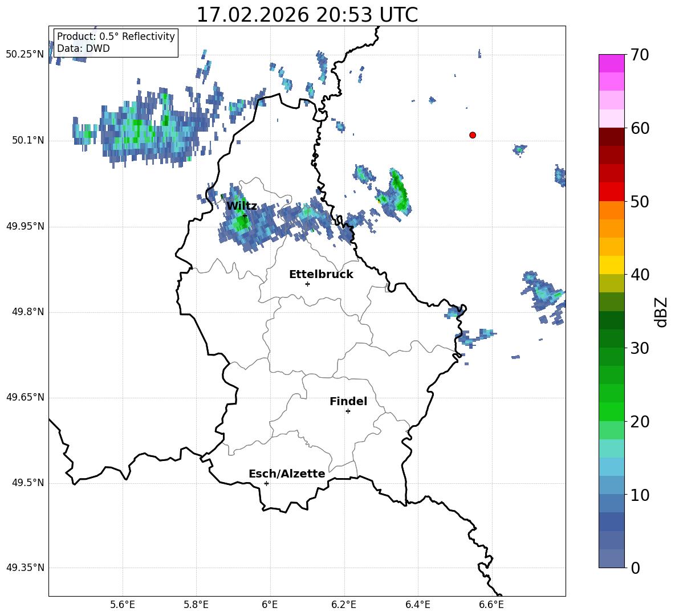Click the 'Data: DWD' legend line

tap(83, 48)
